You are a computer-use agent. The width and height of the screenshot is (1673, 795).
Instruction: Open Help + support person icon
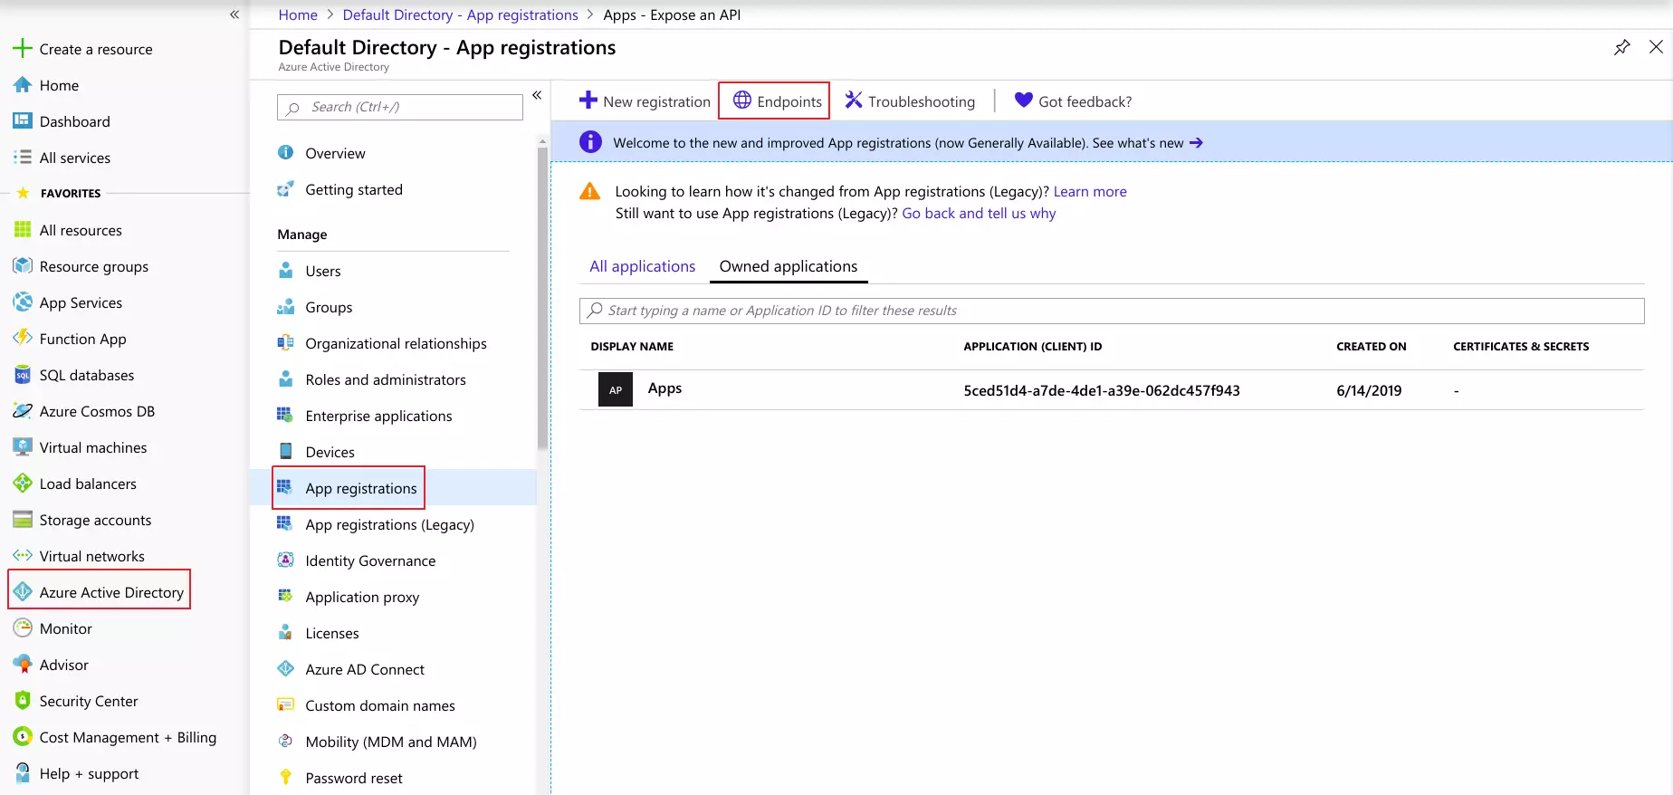[x=23, y=773]
